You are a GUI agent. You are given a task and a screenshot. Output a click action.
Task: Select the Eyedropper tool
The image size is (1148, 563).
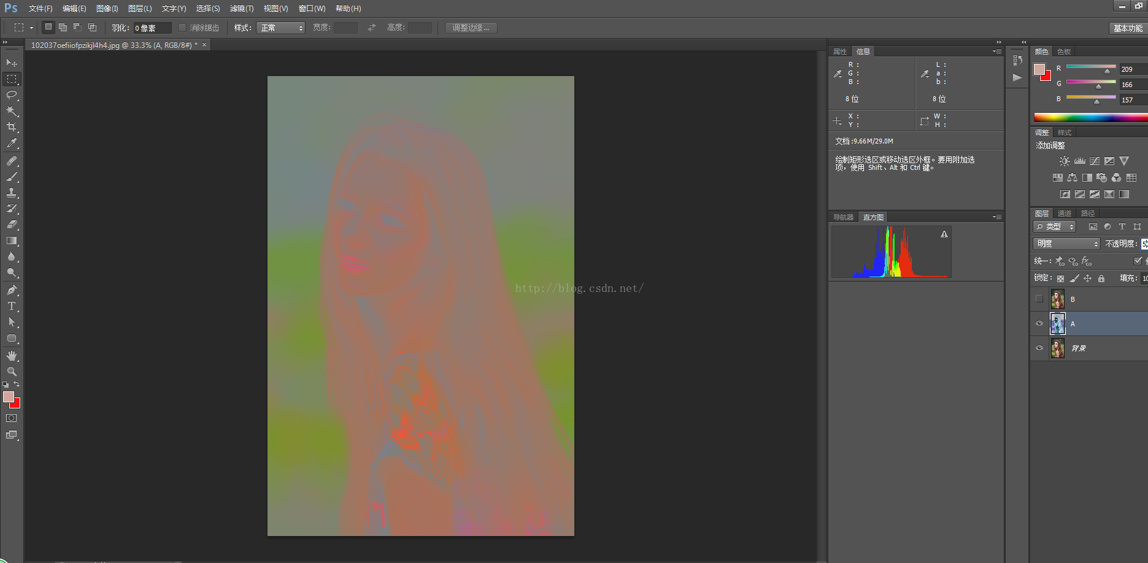click(x=12, y=143)
